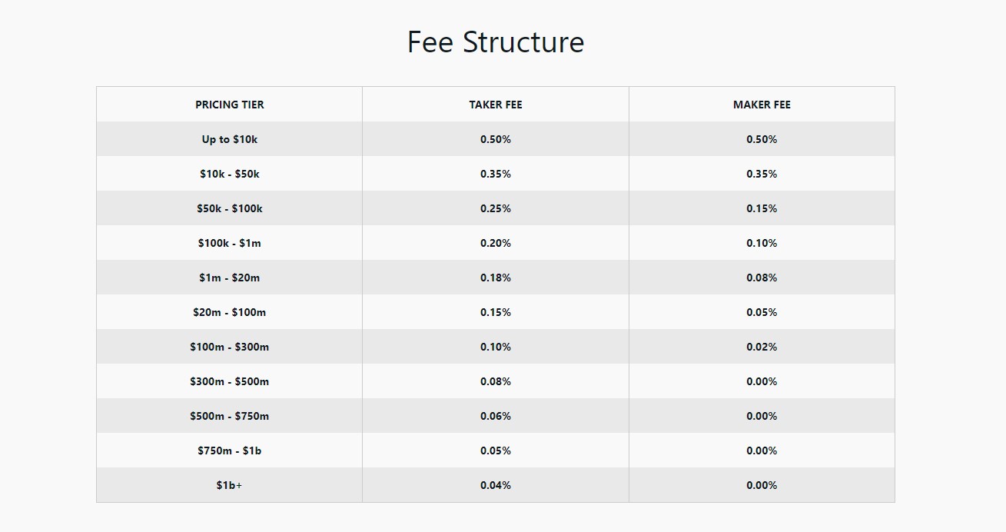Click the $100k - $1m pricing tier
This screenshot has height=532, width=1006.
pos(229,243)
